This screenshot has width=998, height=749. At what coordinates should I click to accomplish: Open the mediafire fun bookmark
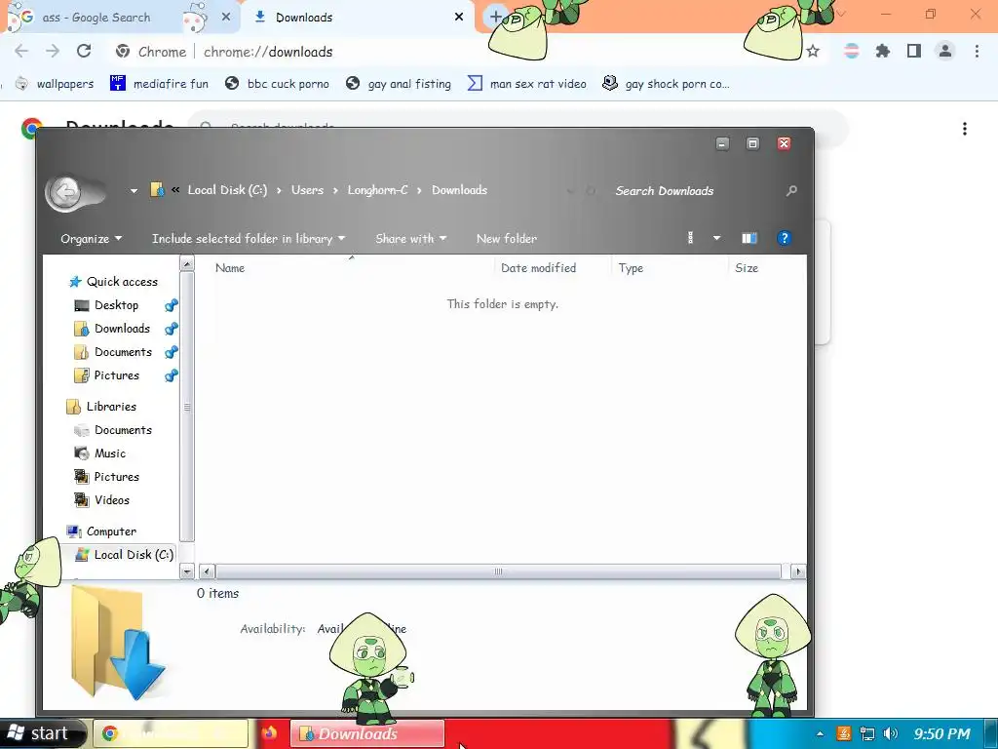pyautogui.click(x=159, y=84)
